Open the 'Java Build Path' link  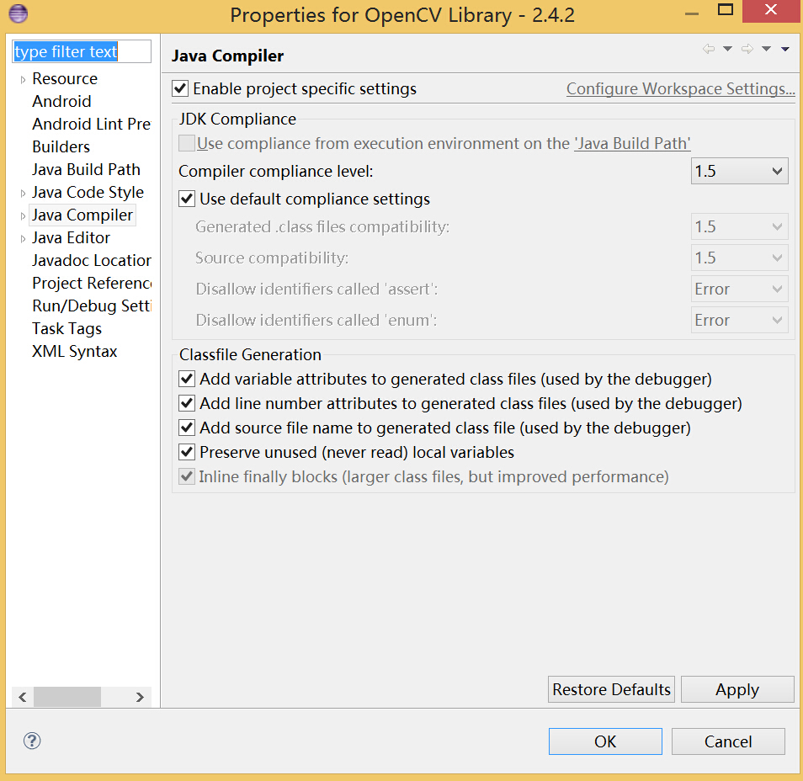click(x=632, y=143)
